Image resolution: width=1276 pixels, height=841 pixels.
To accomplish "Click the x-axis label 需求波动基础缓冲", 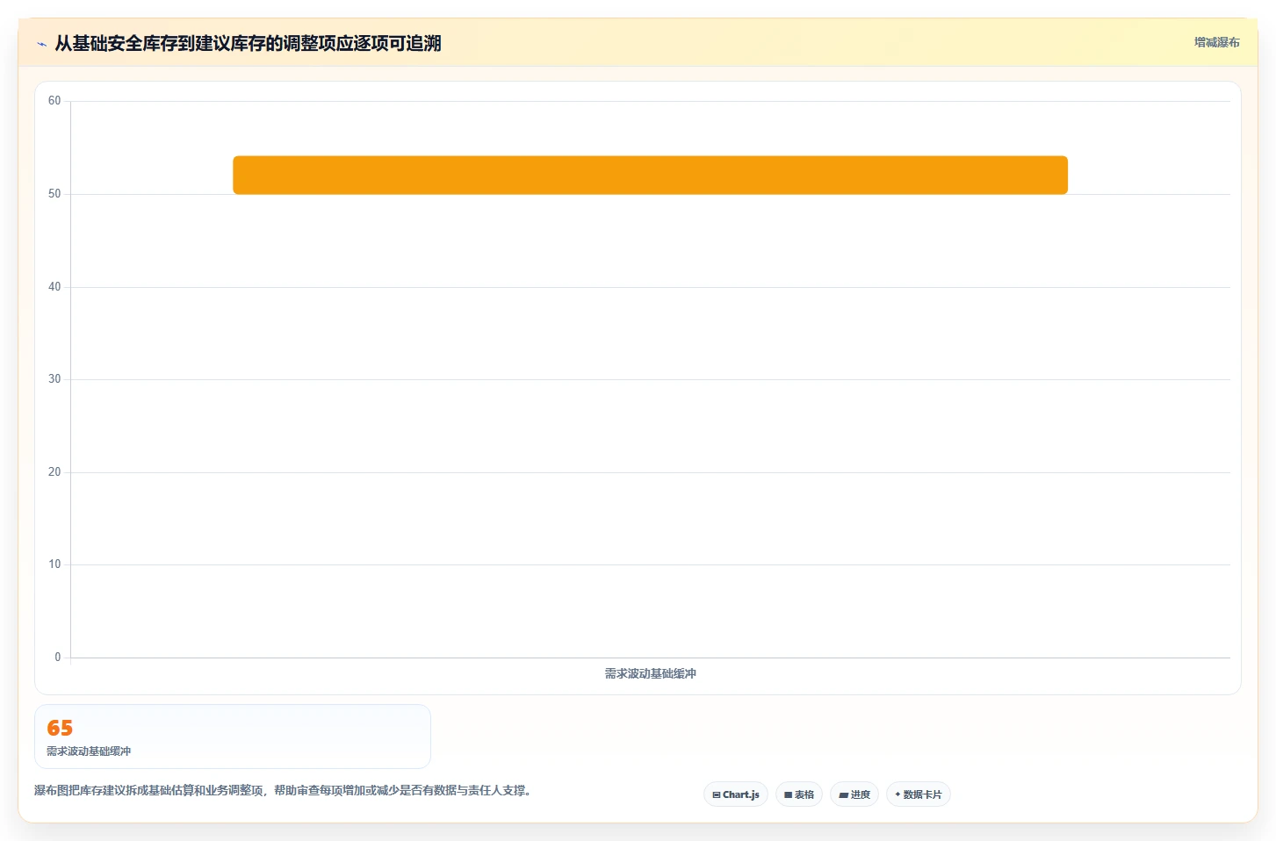I will coord(650,673).
